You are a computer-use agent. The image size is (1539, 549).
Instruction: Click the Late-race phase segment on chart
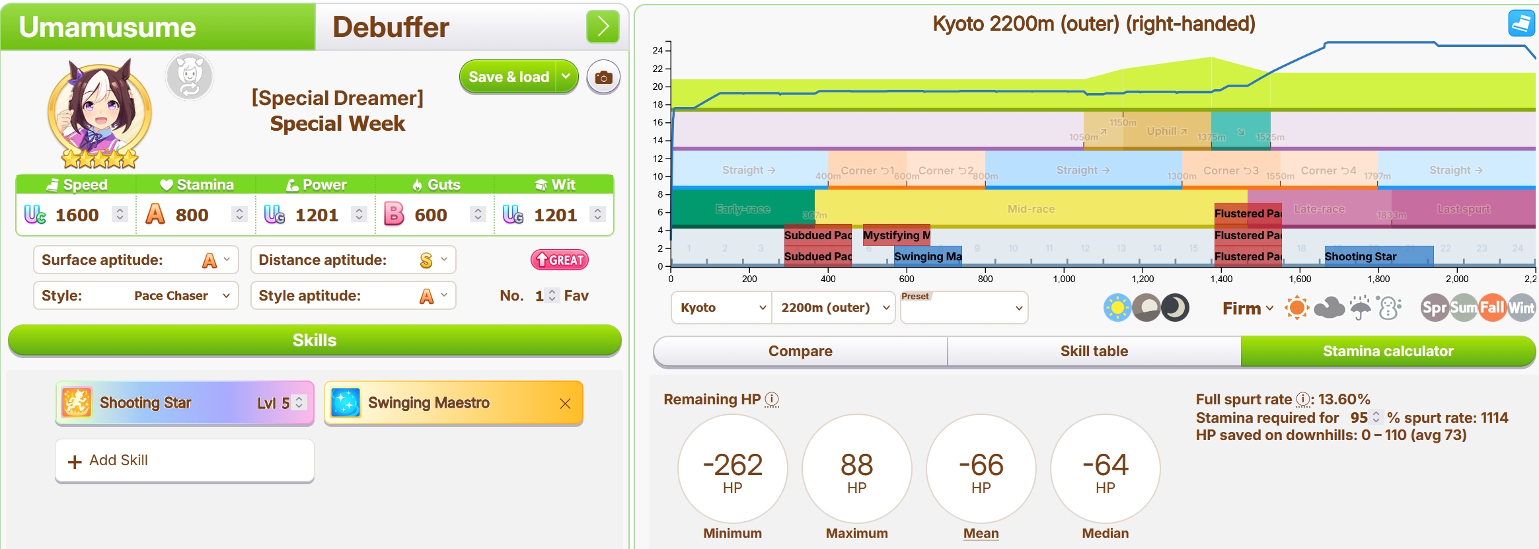[1320, 209]
